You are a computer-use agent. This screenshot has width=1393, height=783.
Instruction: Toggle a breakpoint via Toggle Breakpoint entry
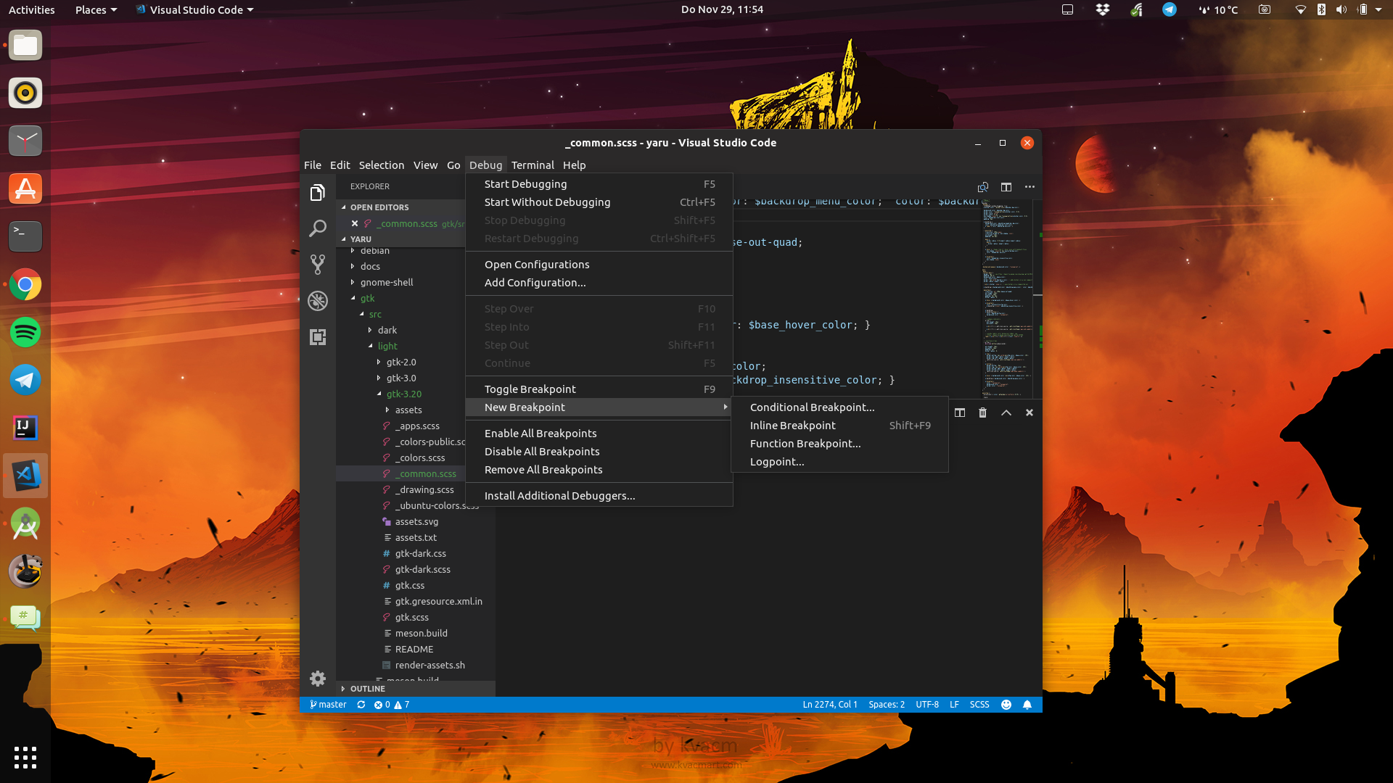pyautogui.click(x=530, y=389)
